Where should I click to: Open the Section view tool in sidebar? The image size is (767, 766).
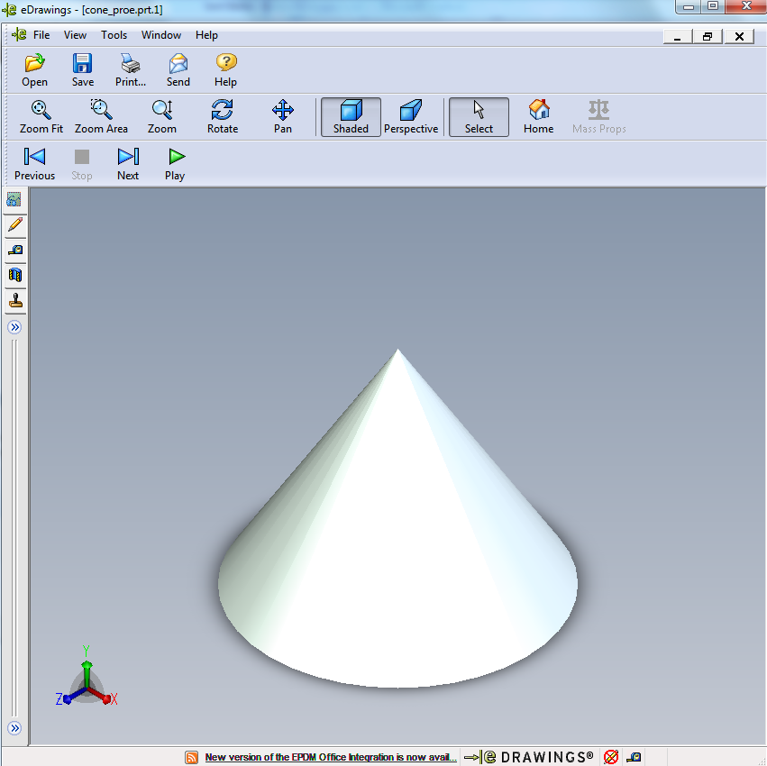click(x=14, y=275)
